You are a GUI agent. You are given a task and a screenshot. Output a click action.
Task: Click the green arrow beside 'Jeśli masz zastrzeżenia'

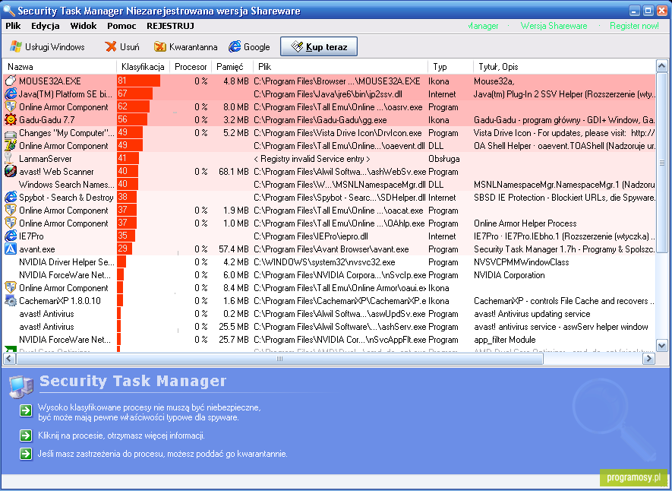click(x=26, y=454)
